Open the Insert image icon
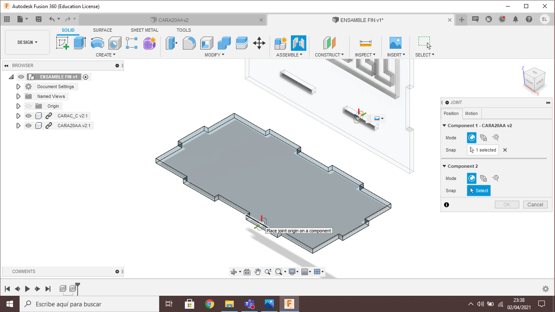 click(395, 43)
